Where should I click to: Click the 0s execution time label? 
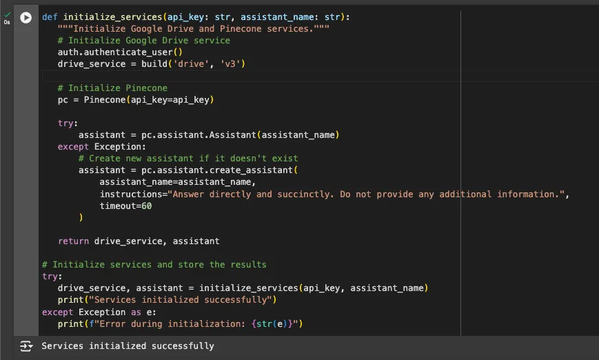click(x=8, y=22)
